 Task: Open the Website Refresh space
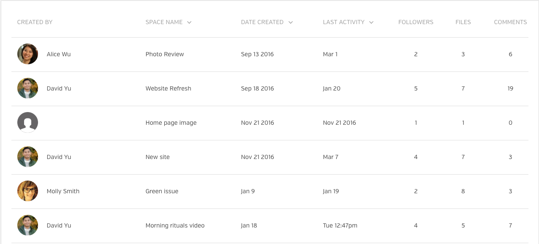(x=168, y=88)
